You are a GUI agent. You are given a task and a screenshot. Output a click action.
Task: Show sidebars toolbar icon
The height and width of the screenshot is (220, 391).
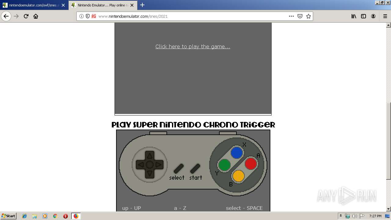364,16
